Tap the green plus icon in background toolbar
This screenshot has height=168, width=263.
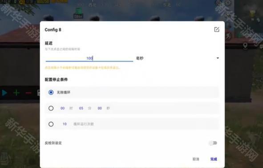tap(16, 93)
